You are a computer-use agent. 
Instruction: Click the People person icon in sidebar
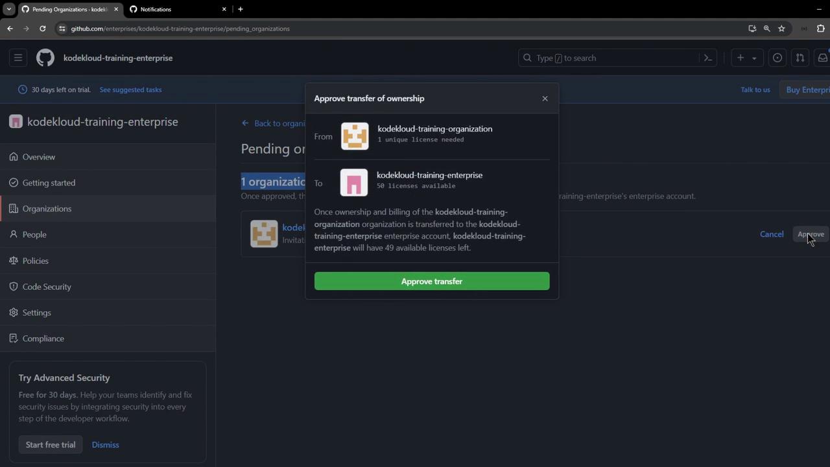coord(14,235)
